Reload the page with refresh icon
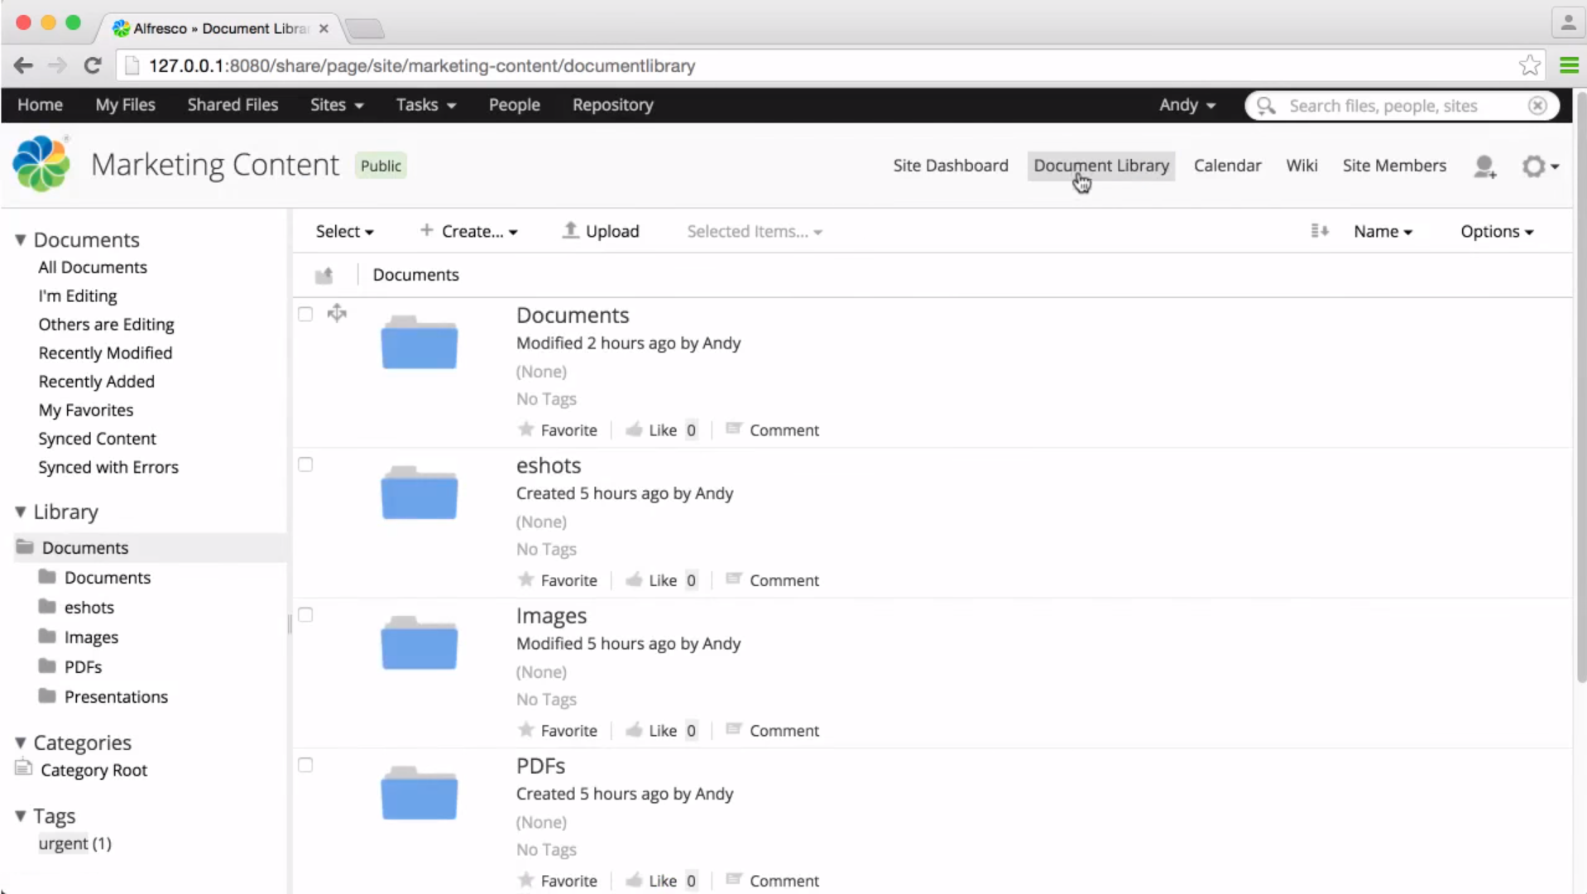The width and height of the screenshot is (1587, 894). [93, 65]
